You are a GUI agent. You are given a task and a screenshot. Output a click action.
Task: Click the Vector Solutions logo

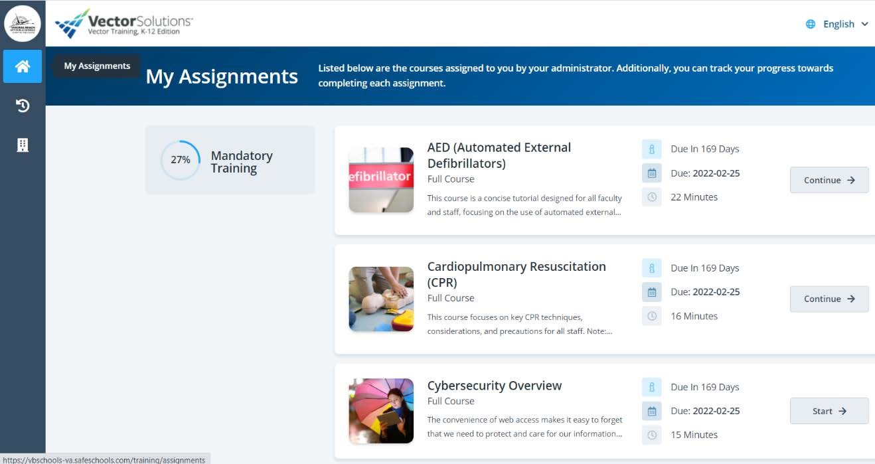click(x=124, y=24)
